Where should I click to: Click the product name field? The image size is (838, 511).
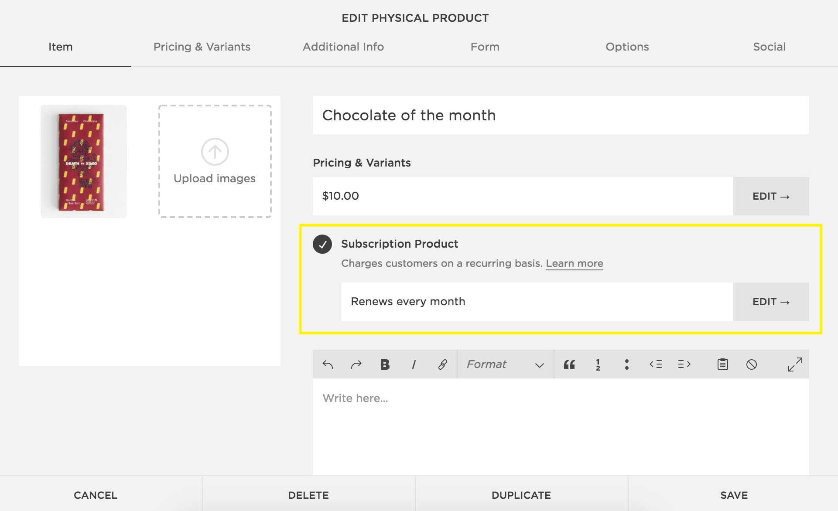(x=561, y=115)
